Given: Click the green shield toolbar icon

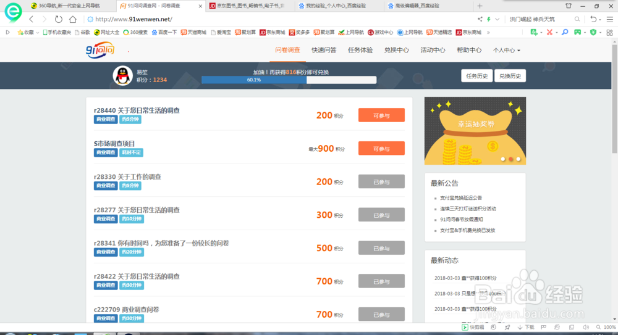Looking at the screenshot, I should tap(593, 32).
